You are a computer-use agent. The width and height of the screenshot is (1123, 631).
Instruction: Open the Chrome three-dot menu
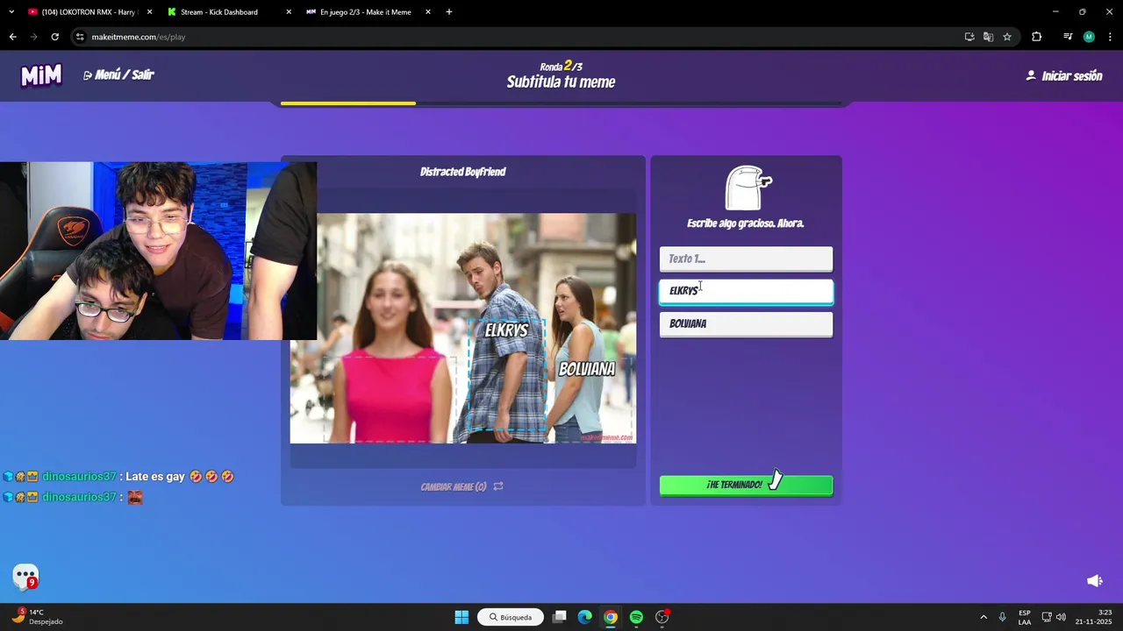[x=1111, y=37]
